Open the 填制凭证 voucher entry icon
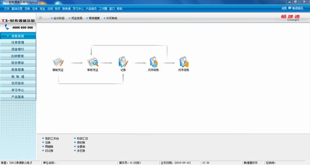 click(x=58, y=62)
